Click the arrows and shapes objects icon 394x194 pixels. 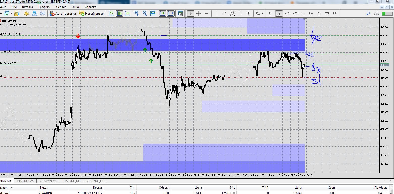(x=258, y=13)
